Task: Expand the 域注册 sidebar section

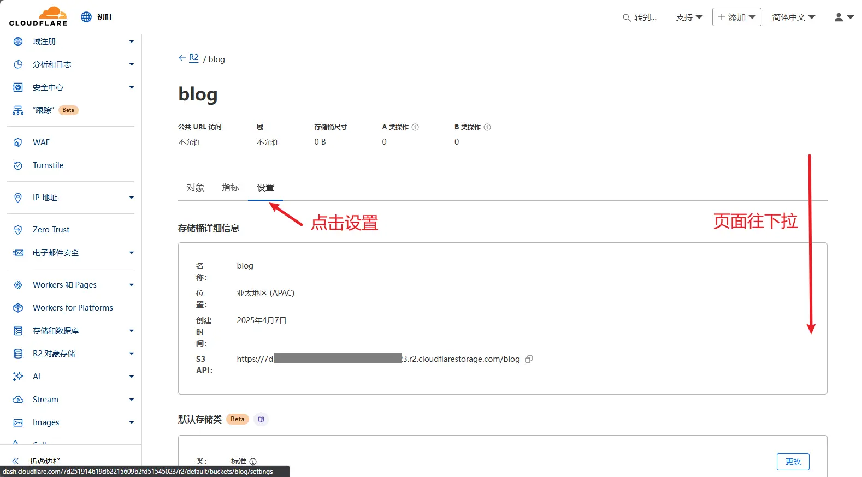Action: pos(131,41)
